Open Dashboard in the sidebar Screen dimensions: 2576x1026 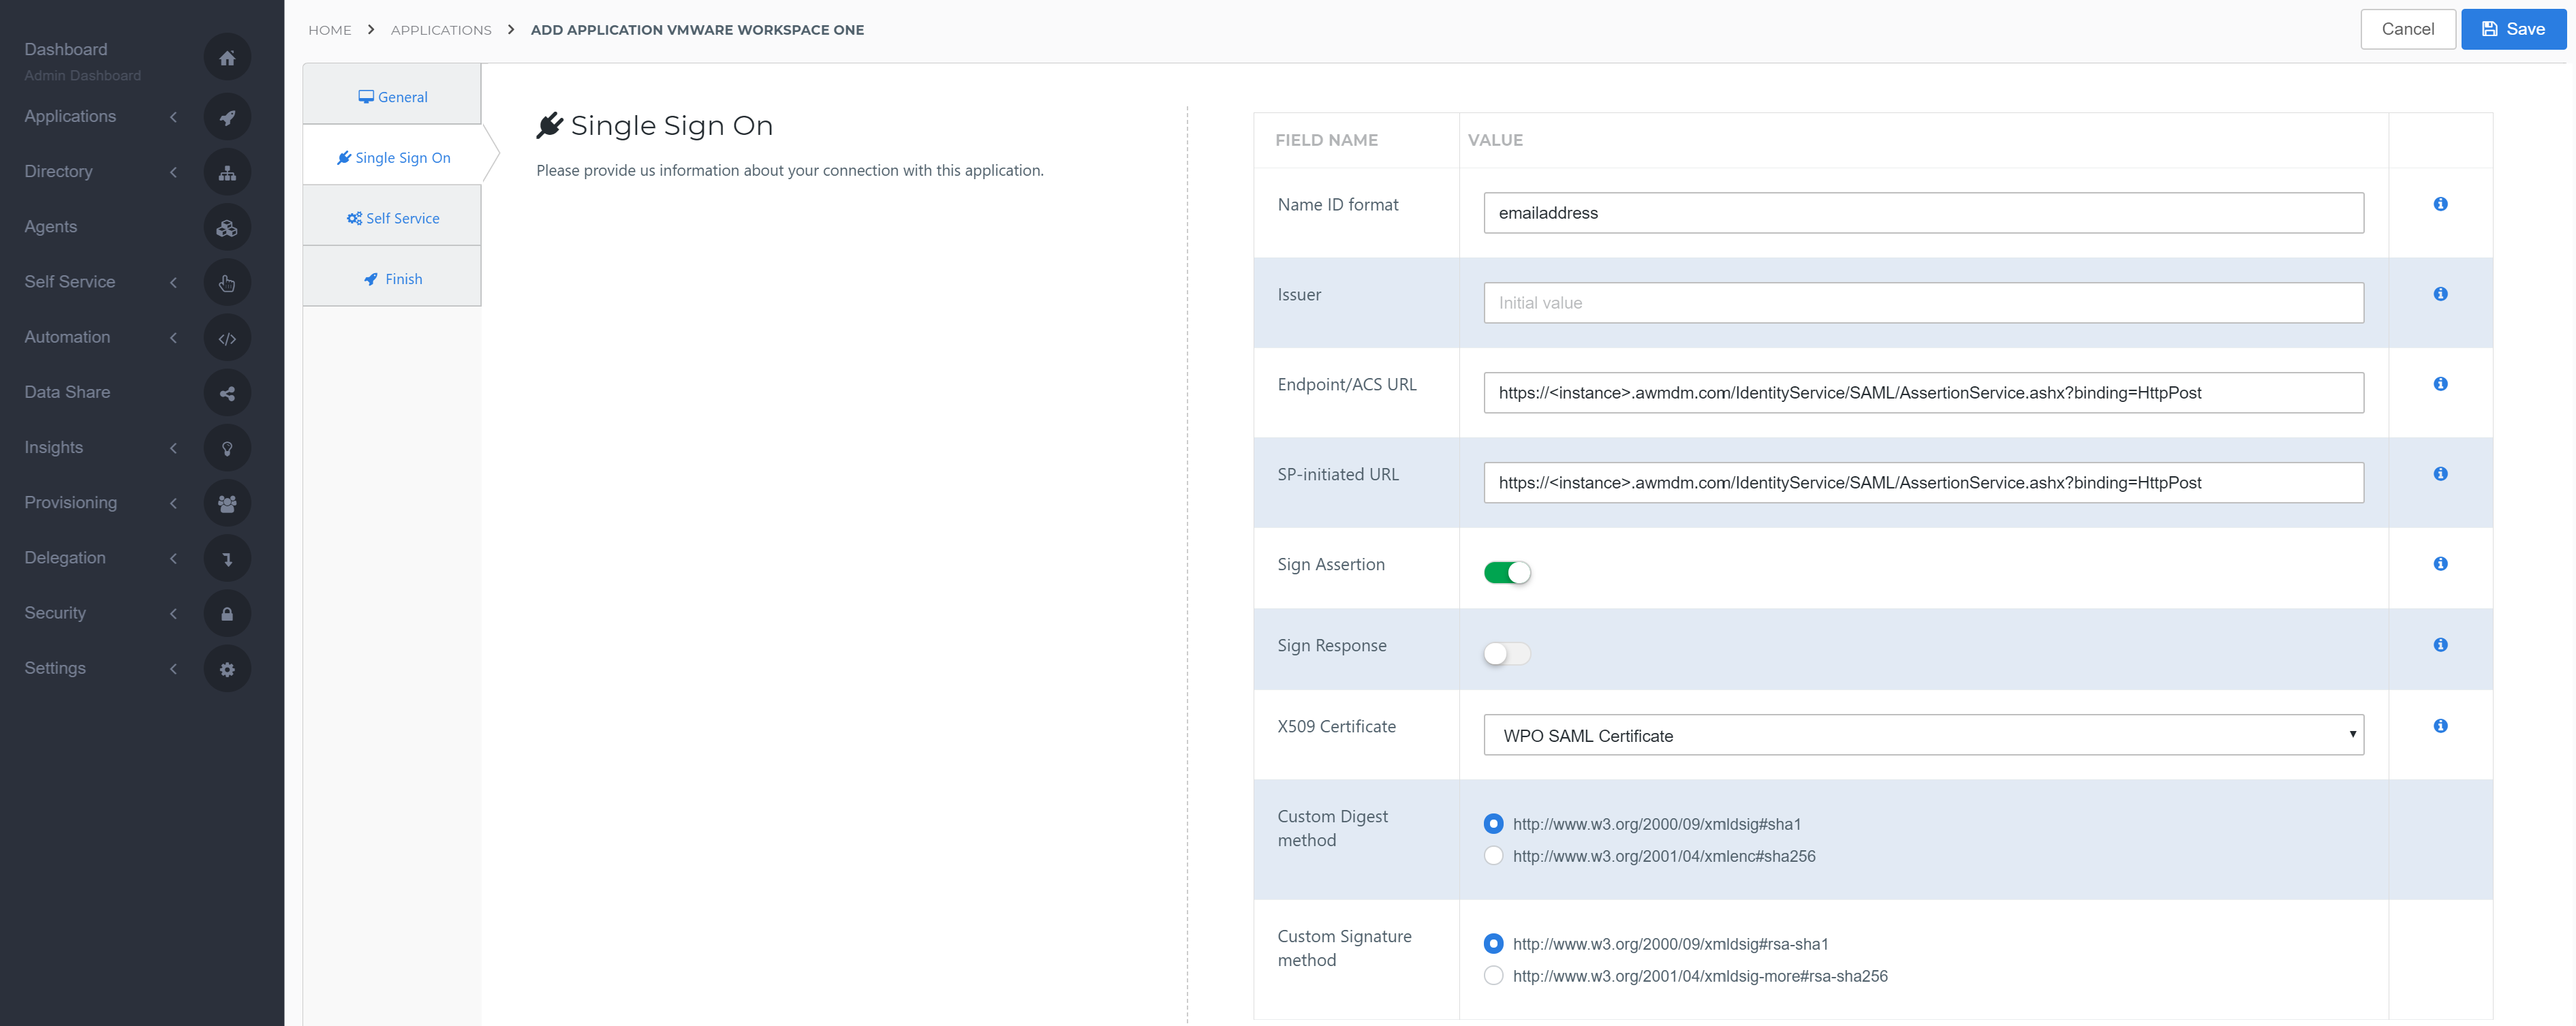pyautogui.click(x=66, y=49)
